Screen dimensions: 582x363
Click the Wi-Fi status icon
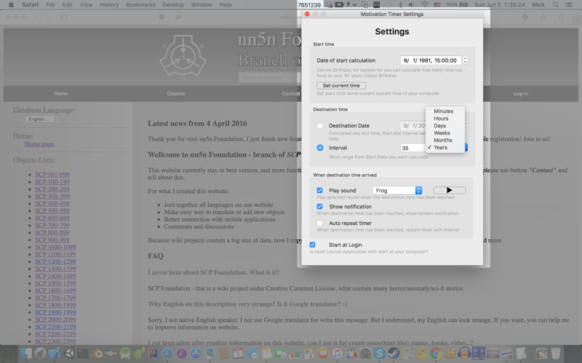pyautogui.click(x=425, y=4)
